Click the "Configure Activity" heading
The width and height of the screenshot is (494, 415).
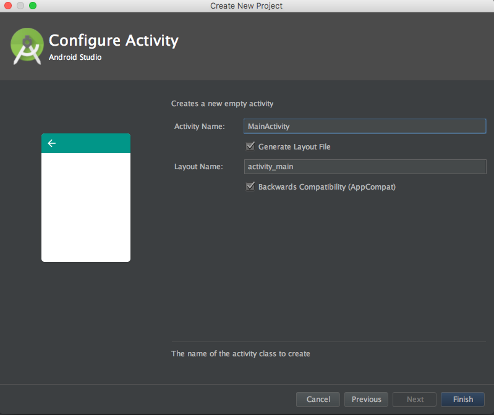(113, 41)
